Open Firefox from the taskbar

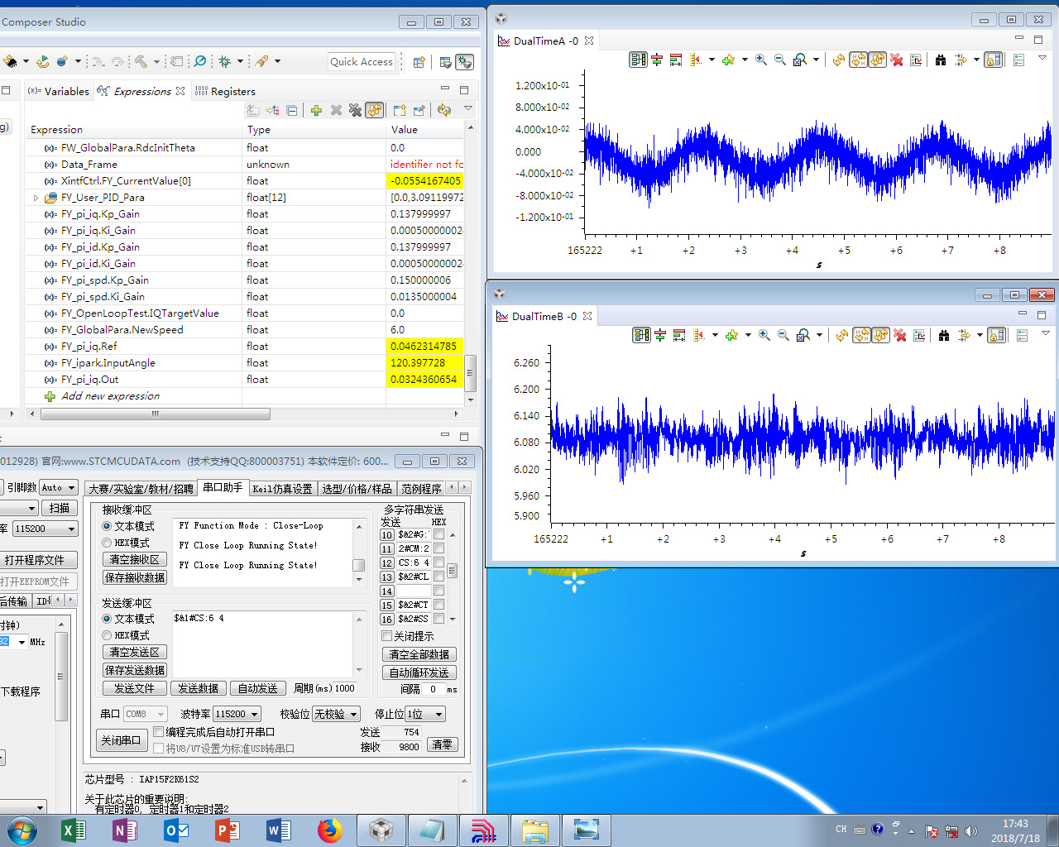click(329, 830)
